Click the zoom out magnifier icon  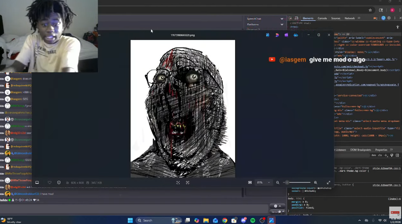278,183
